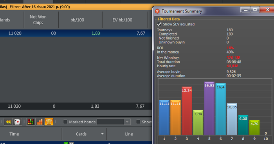
Task: Click the Total duration 08:08:48 value
Action: pos(234,62)
